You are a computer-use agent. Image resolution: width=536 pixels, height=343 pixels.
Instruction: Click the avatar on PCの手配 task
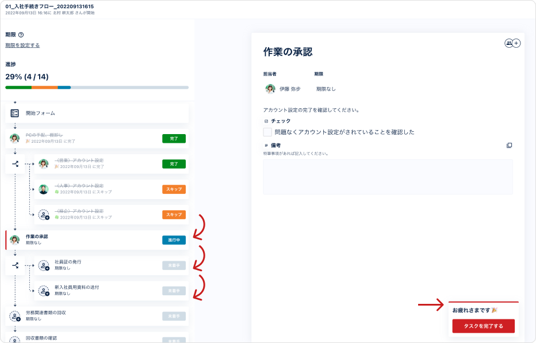15,139
